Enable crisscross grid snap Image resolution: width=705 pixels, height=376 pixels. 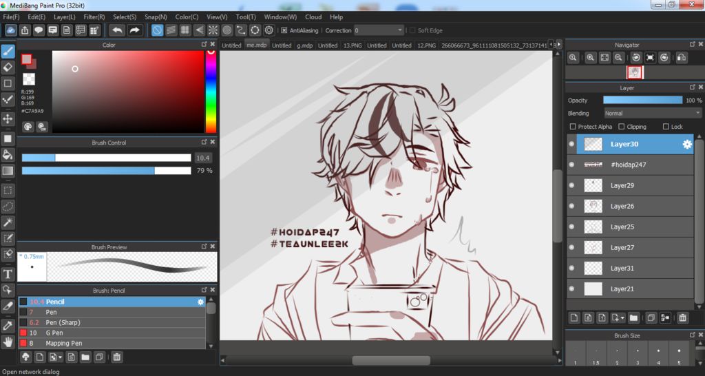pos(185,30)
